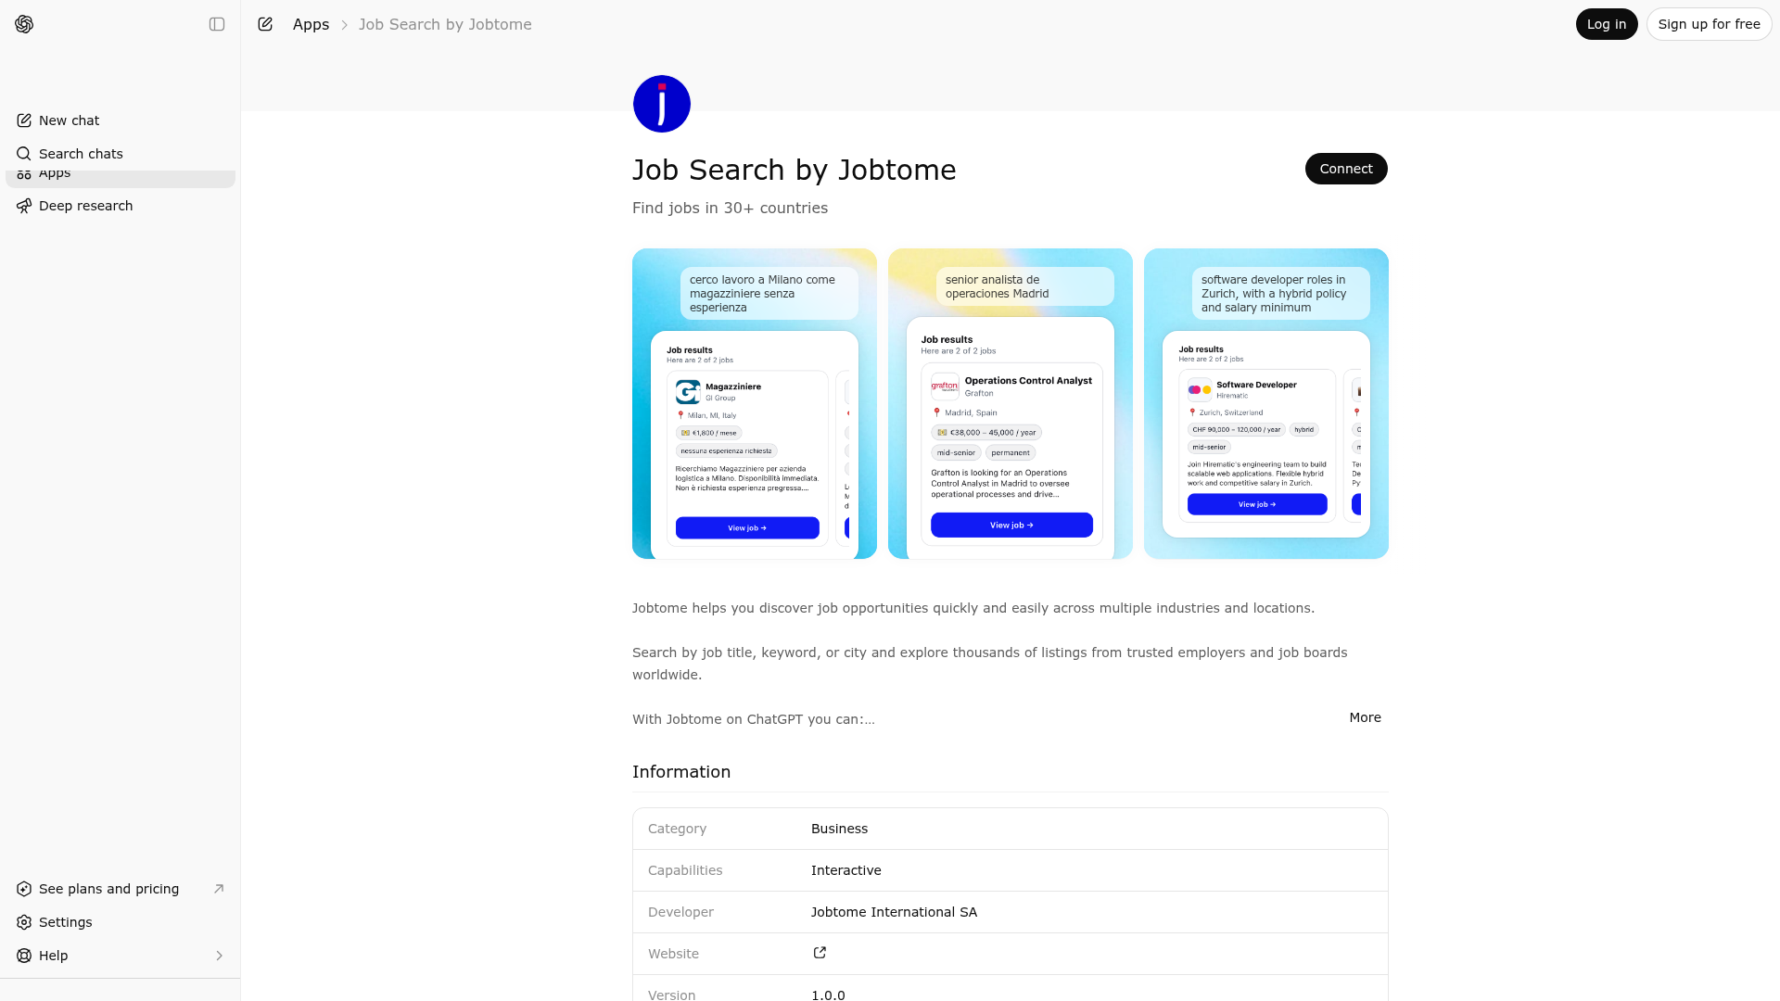Click the Milan warehouse job screenshot
Viewport: 1780px width, 1001px height.
(754, 403)
